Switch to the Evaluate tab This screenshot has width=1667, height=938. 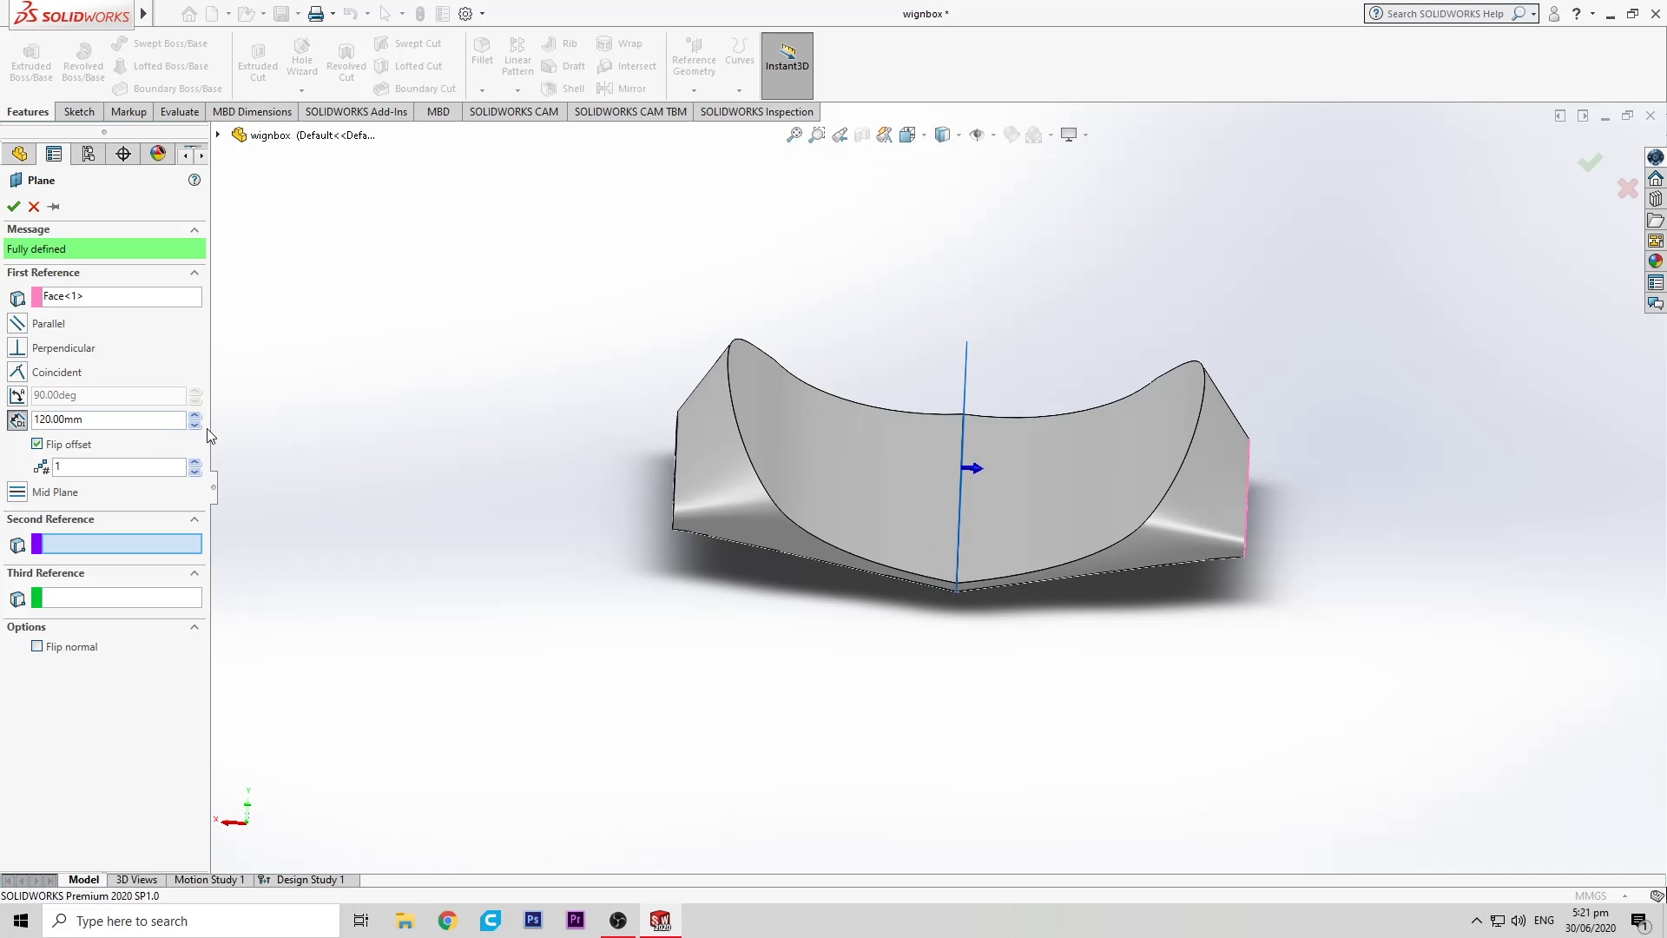[x=180, y=111]
